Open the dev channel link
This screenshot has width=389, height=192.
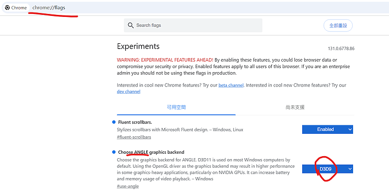[x=129, y=92]
